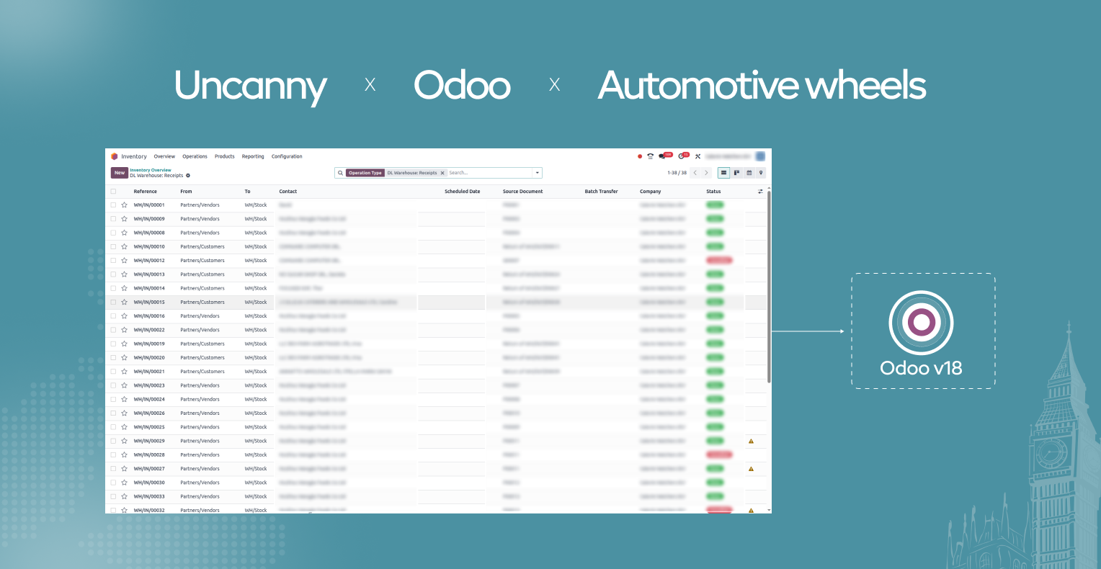Screen dimensions: 1101x569
Task: Check the row for WH/IN/00015
Action: point(113,303)
